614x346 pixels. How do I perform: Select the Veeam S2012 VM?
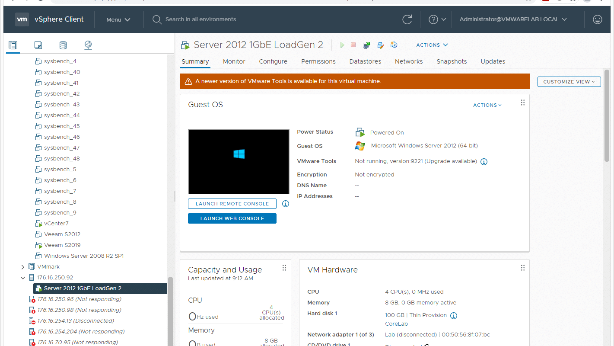(62, 234)
